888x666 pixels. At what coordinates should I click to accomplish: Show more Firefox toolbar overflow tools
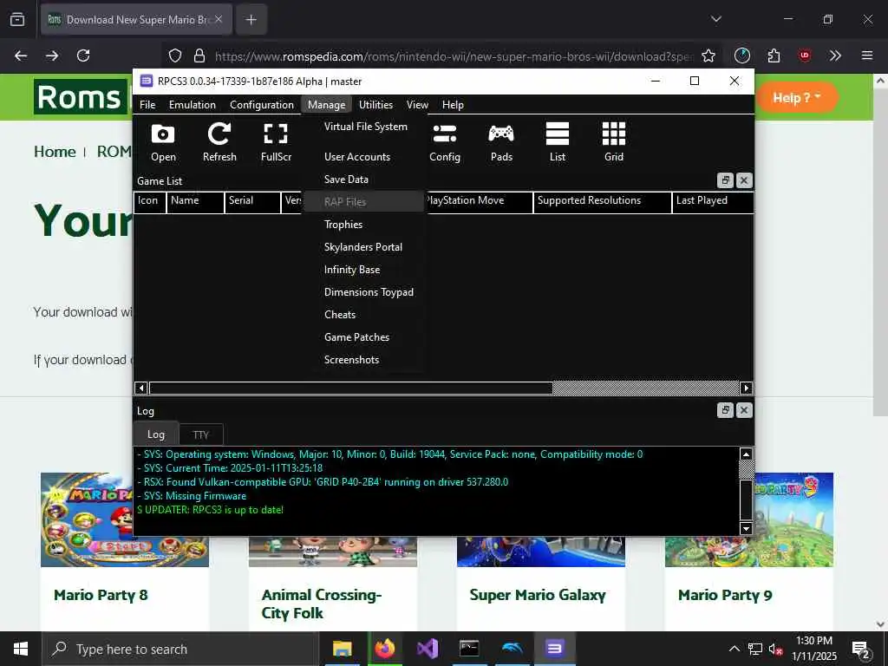coord(835,55)
